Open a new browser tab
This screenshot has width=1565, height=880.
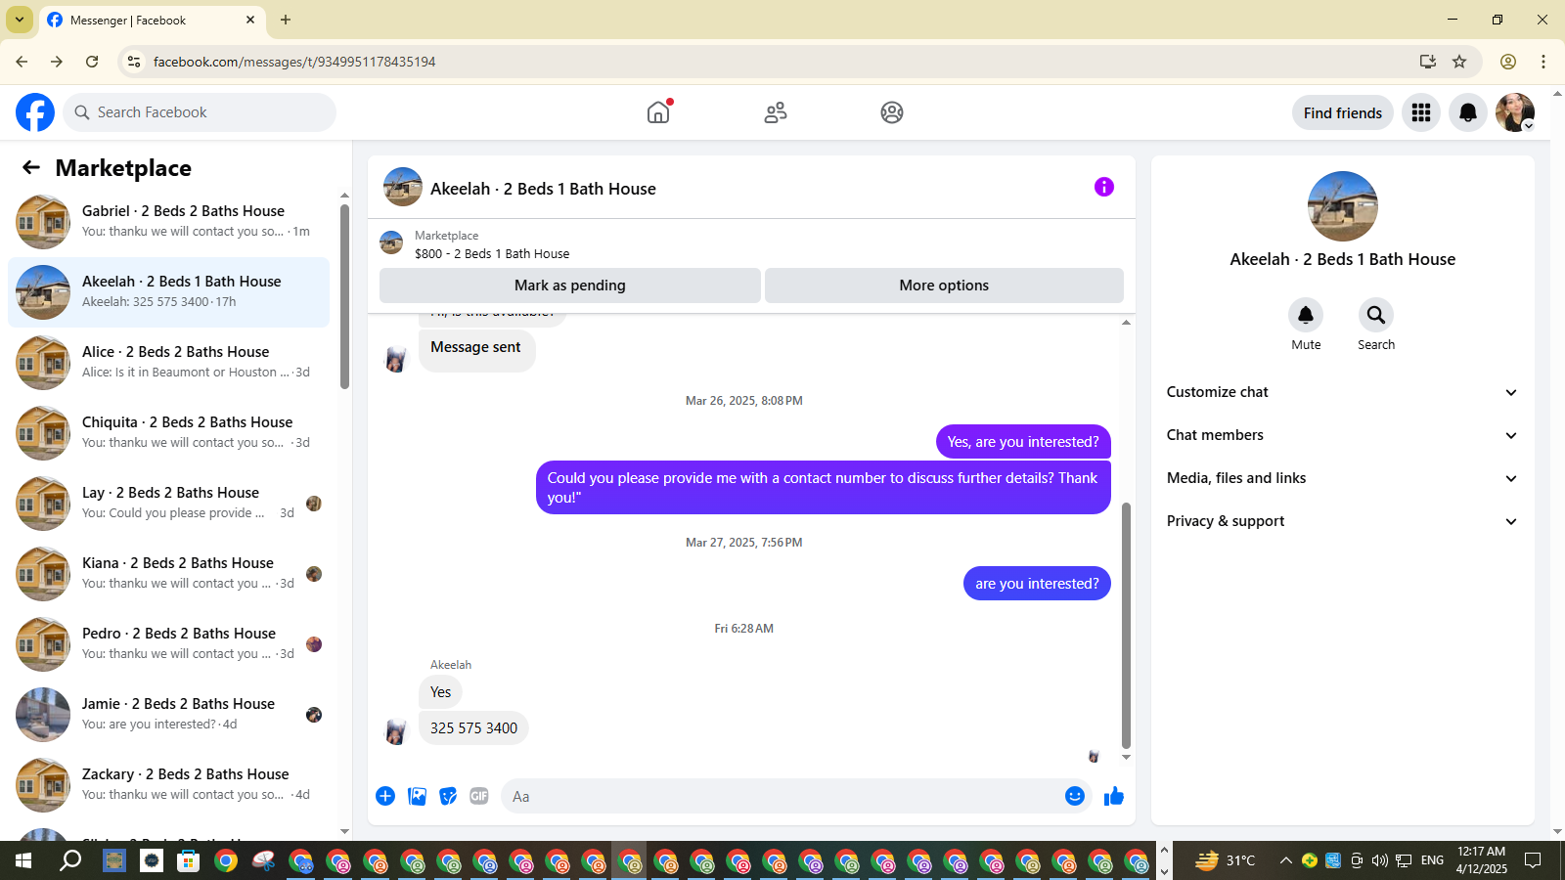click(286, 20)
